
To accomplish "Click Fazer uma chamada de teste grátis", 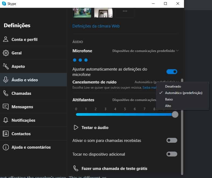I will click(114, 169).
